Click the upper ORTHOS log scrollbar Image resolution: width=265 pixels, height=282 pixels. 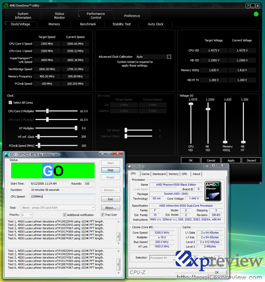coord(118,233)
